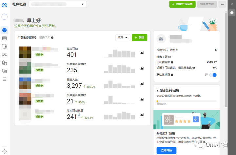Image resolution: width=236 pixels, height=155 pixels.
Task: Click the 投放中 badge in 落地页浏览量 row
Action: click(x=39, y=117)
